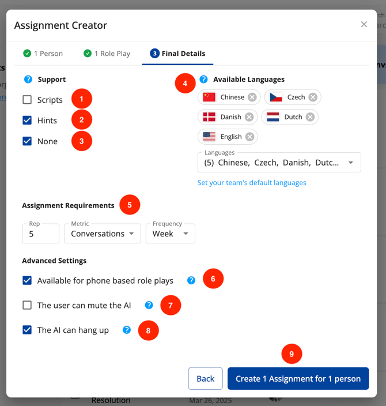The width and height of the screenshot is (386, 406).
Task: Open help icon beside Available Languages
Action: point(203,80)
